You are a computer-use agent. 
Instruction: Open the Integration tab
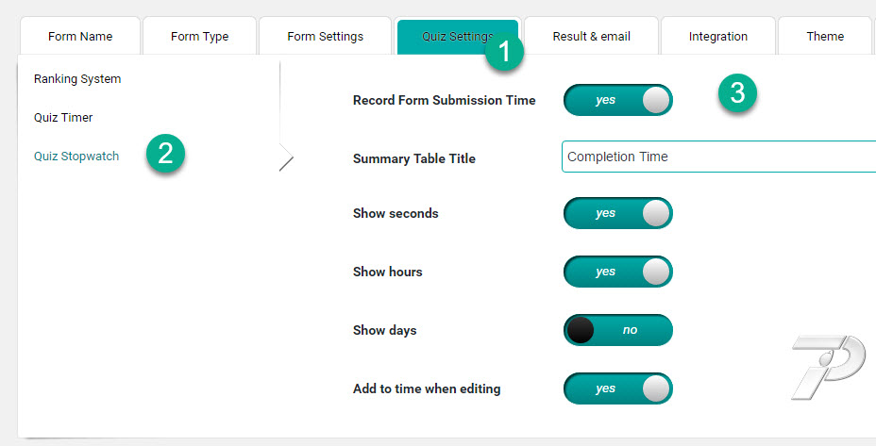[718, 36]
